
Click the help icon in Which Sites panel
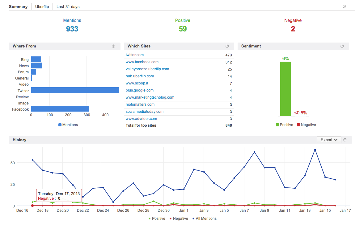[227, 46]
